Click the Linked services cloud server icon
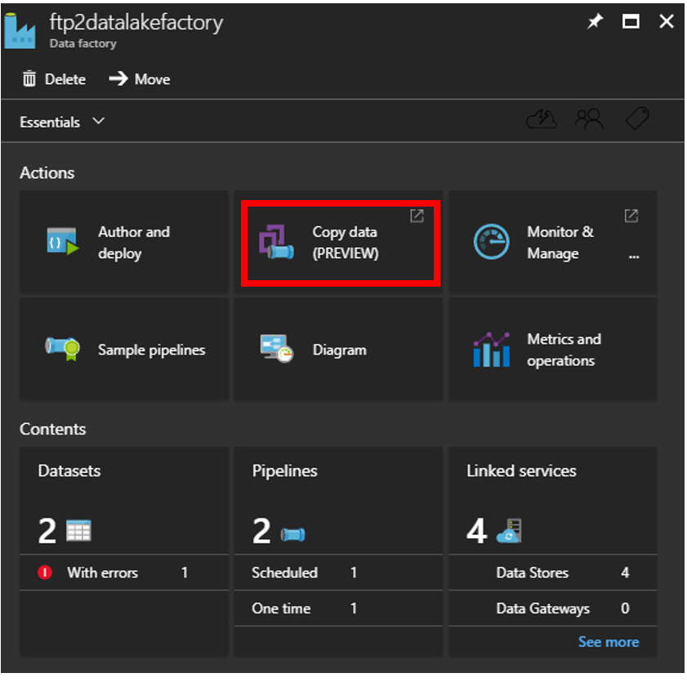 (x=509, y=531)
